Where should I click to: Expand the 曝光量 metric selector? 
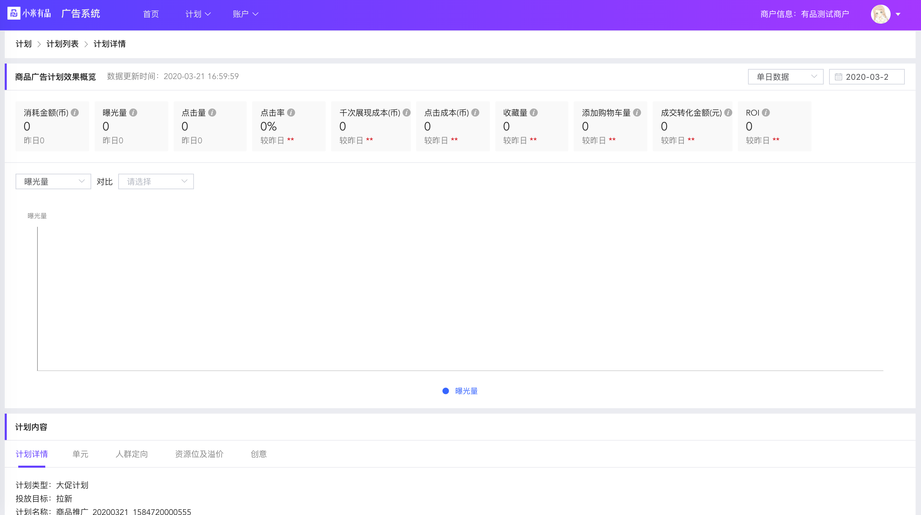pyautogui.click(x=53, y=182)
